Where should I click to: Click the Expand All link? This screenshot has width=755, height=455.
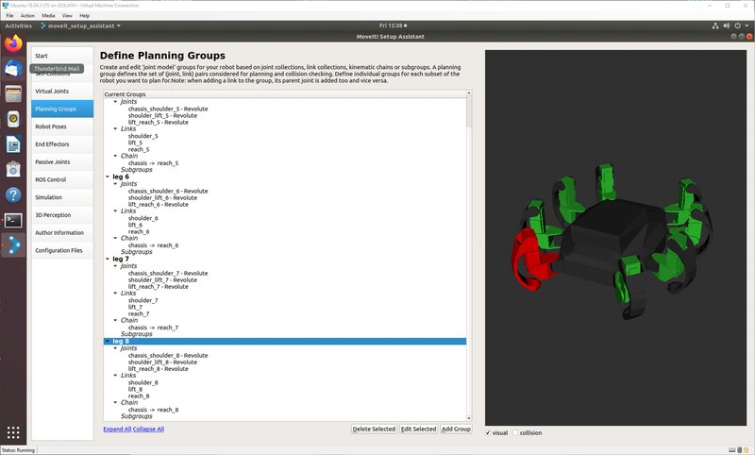pyautogui.click(x=119, y=429)
